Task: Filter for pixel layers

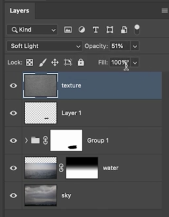Action: 68,30
